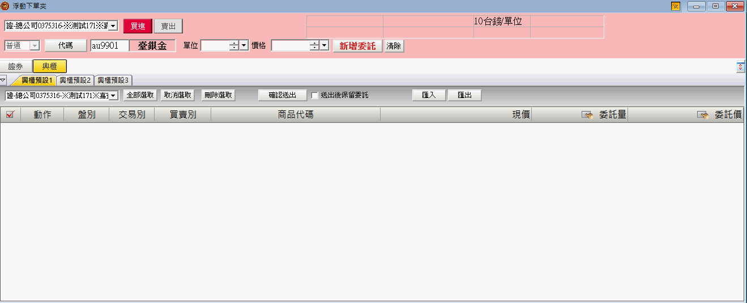Click the 代碼 button
Viewport: 747px width, 303px height.
66,45
